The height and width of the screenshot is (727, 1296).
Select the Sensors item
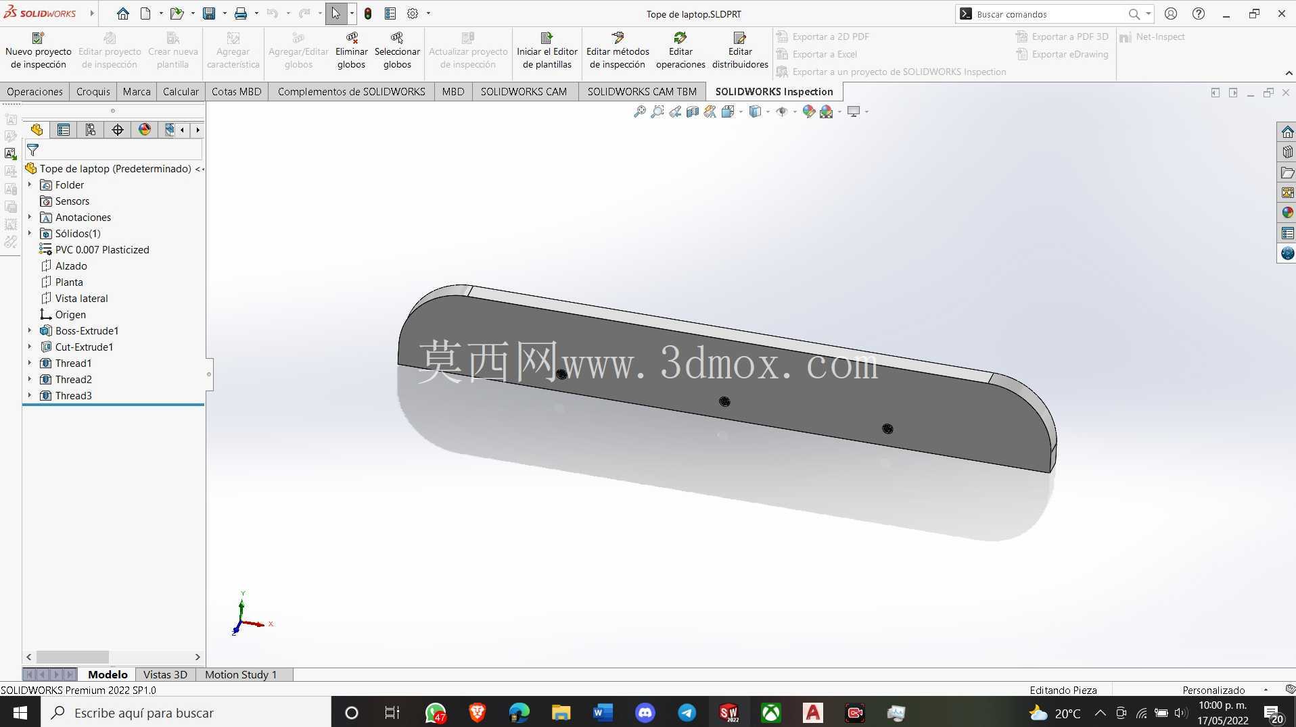tap(72, 201)
